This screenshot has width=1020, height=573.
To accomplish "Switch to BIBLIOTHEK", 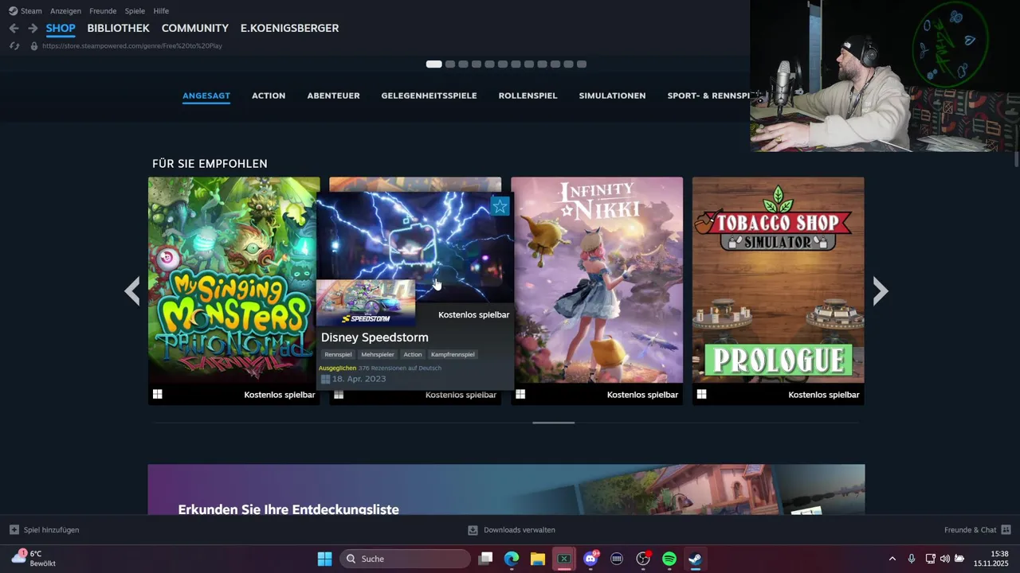I will pyautogui.click(x=118, y=28).
